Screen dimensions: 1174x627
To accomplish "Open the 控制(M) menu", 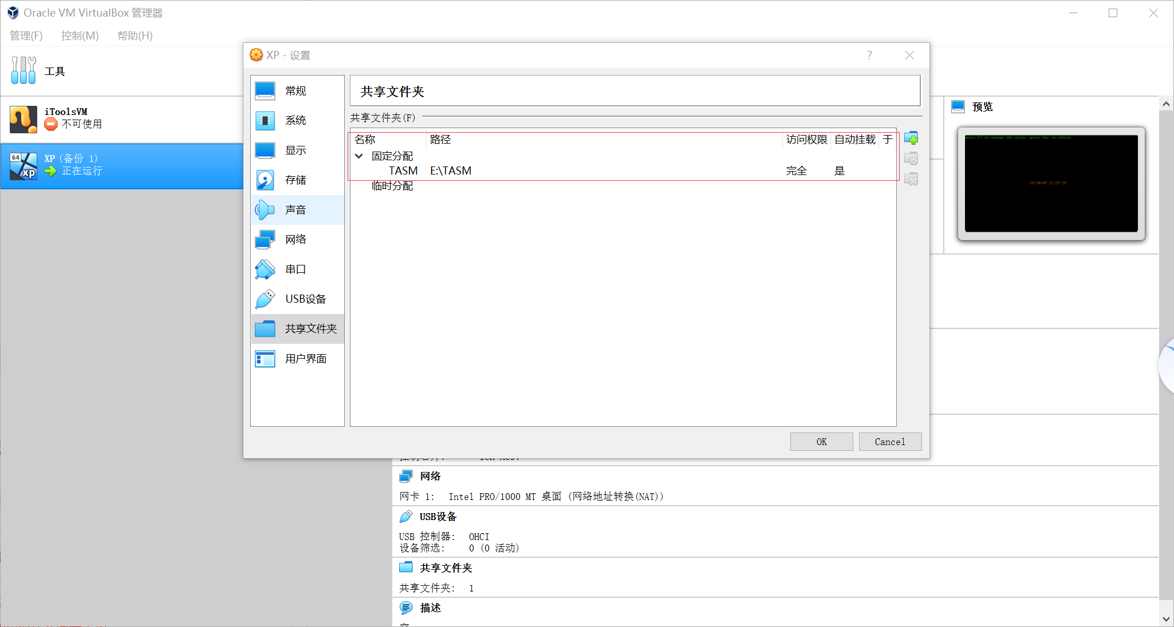I will click(80, 35).
